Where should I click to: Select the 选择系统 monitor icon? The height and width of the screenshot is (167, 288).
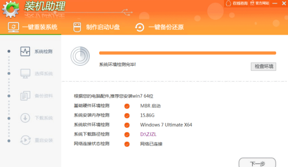[25, 74]
